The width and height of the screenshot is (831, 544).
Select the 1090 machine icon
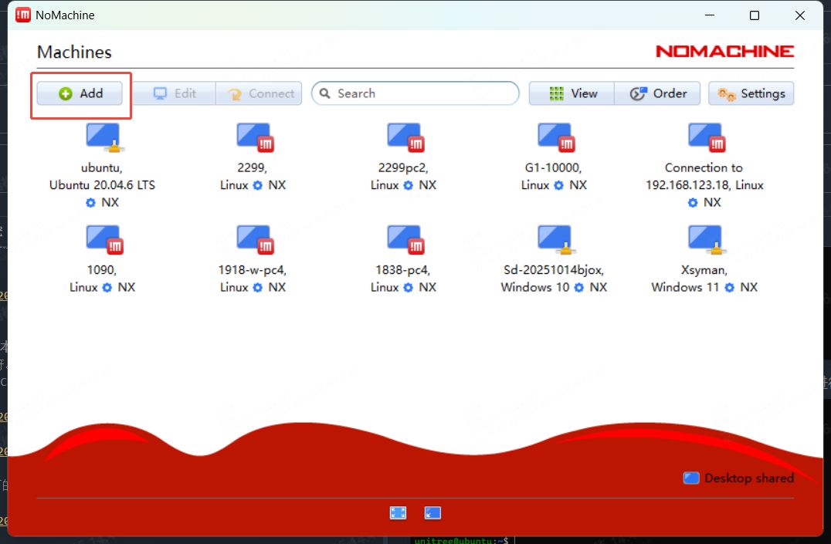click(104, 239)
